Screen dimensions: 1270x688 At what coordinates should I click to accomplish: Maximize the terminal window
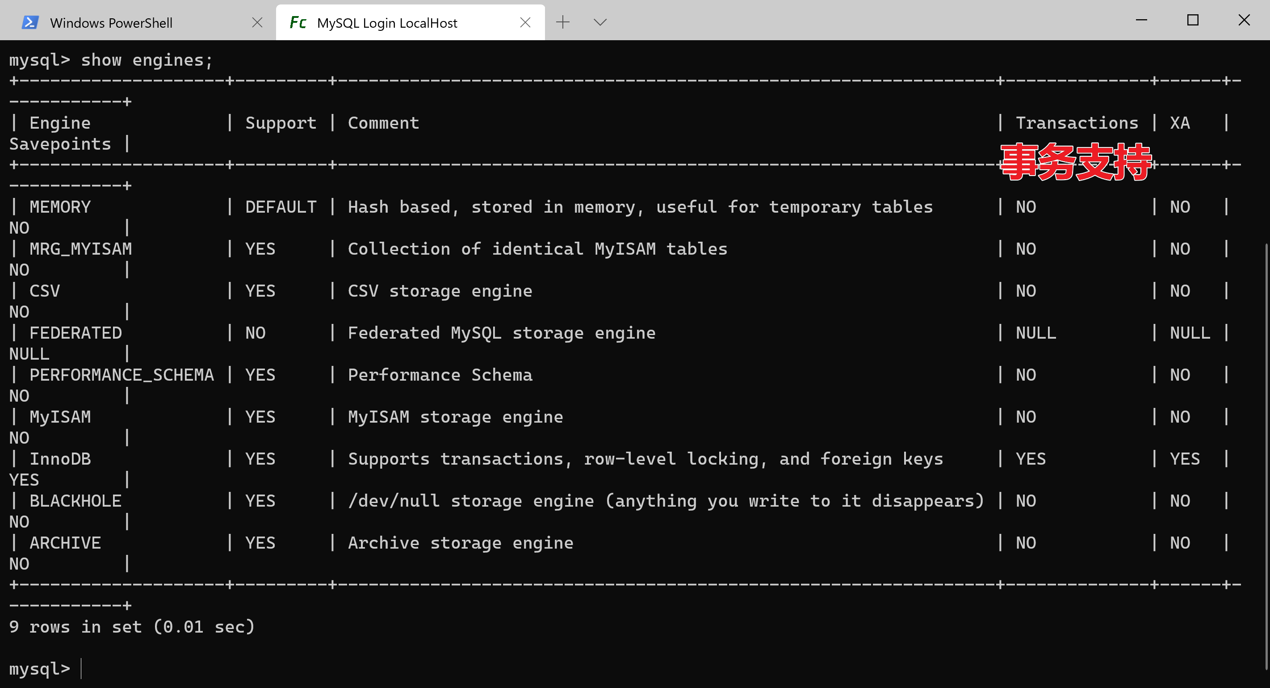(1193, 20)
